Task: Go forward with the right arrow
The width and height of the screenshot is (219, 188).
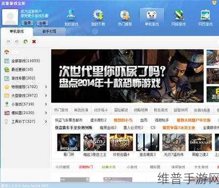Action: pyautogui.click(x=17, y=41)
